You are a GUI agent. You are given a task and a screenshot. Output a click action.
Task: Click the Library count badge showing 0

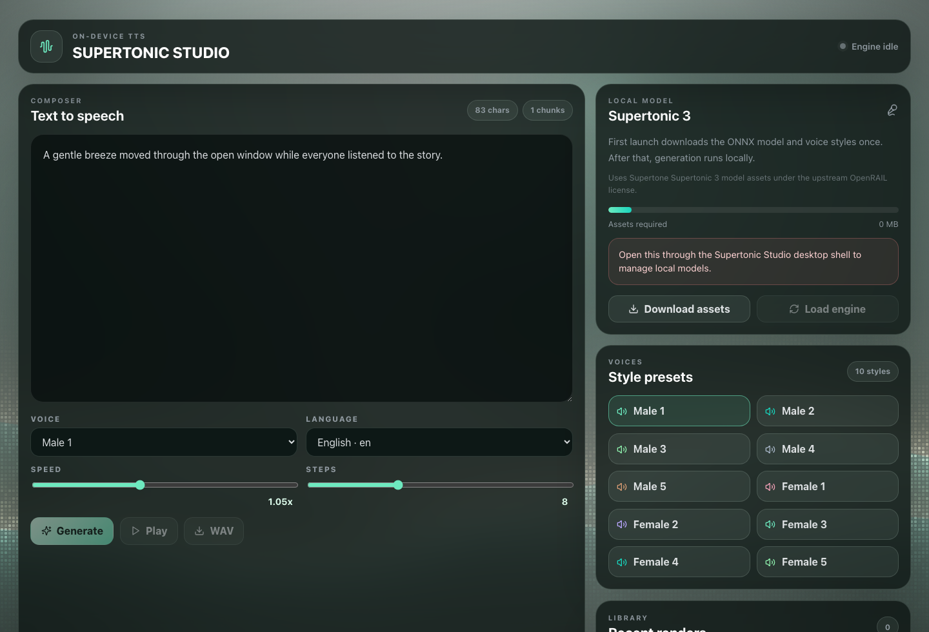(x=888, y=626)
